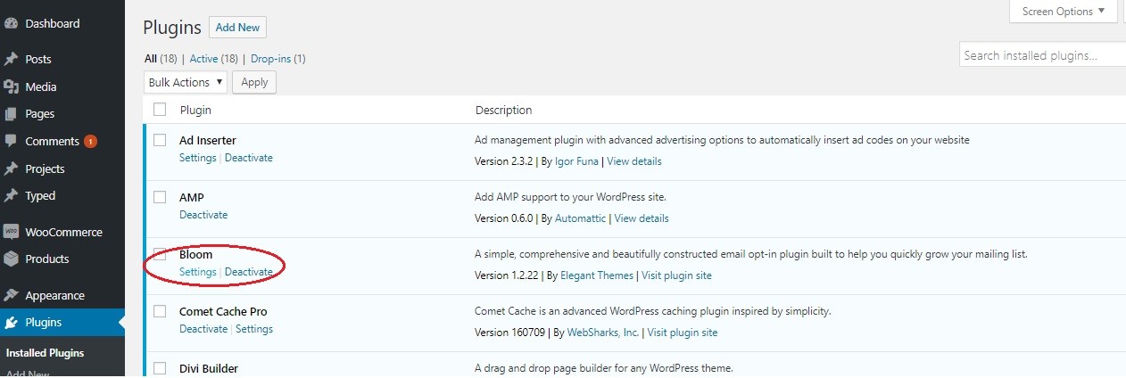Click the Products box icon

[12, 259]
